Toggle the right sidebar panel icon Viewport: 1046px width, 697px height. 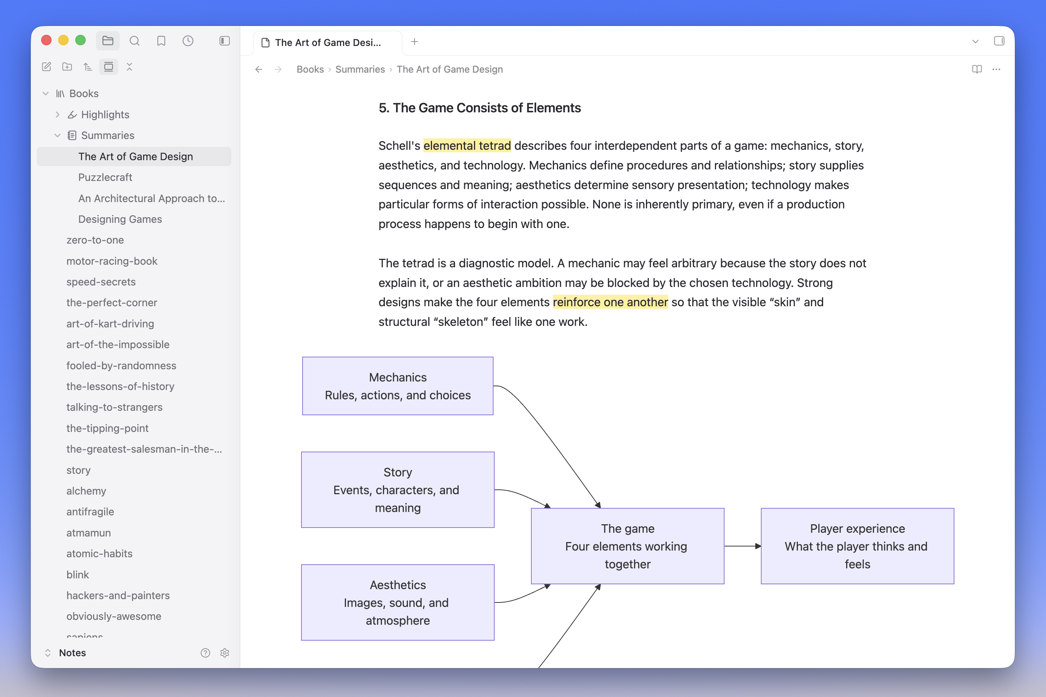[x=999, y=41]
